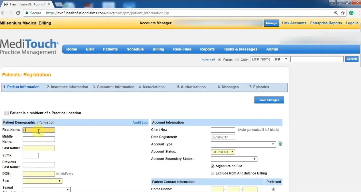361x192 pixels.
Task: Select the Claim search radio button
Action: pos(237,60)
